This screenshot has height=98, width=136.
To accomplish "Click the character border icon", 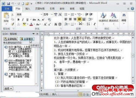I will pyautogui.click(x=60, y=14).
